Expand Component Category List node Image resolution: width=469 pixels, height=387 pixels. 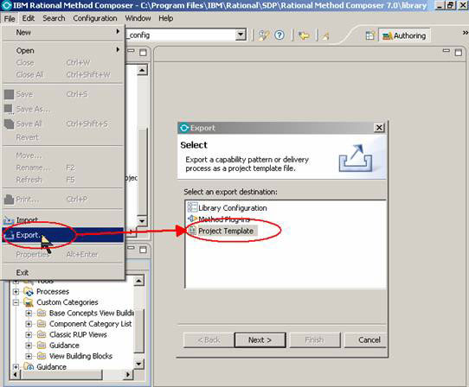(x=29, y=324)
